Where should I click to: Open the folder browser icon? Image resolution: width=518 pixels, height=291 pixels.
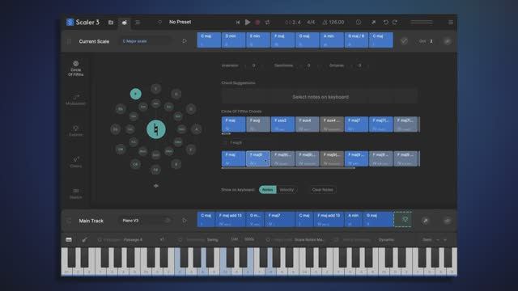111,23
